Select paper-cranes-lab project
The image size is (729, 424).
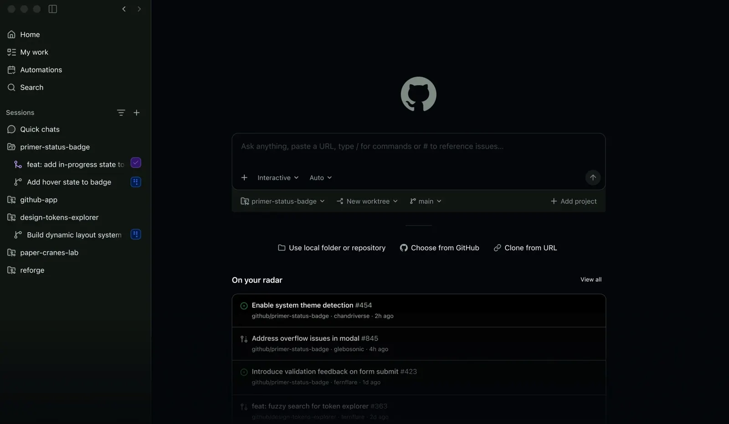(x=75, y=252)
